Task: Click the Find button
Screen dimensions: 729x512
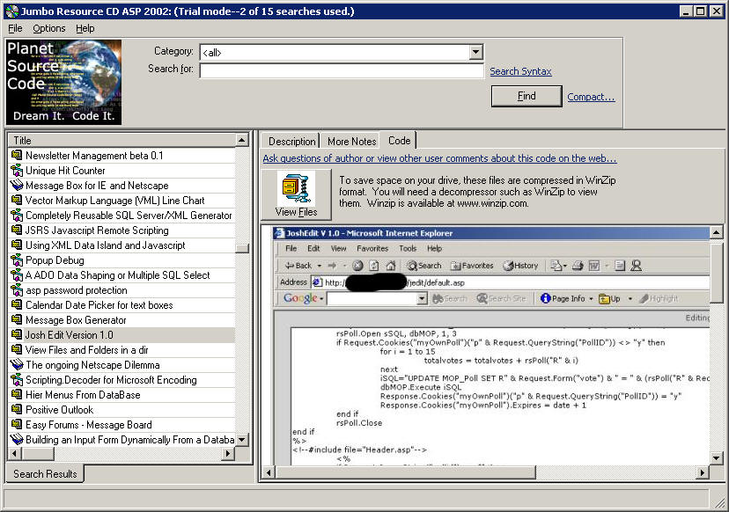Action: coord(526,96)
